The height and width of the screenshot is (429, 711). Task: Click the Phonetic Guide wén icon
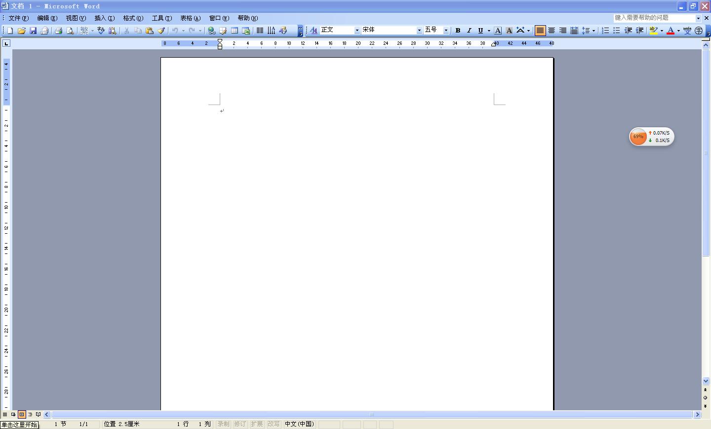(687, 31)
